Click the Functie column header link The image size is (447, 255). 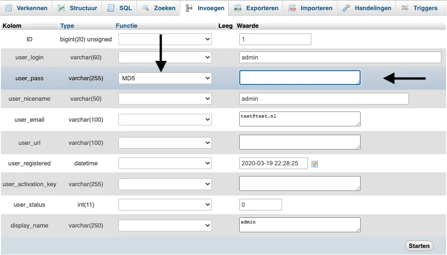click(x=126, y=26)
